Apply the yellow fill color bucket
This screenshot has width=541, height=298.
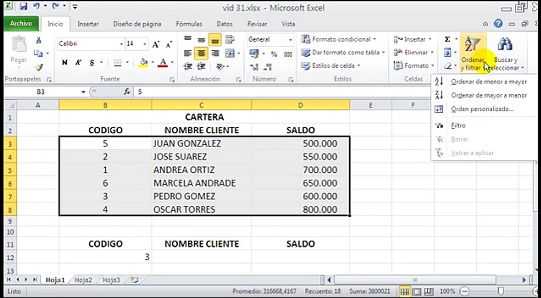(144, 62)
